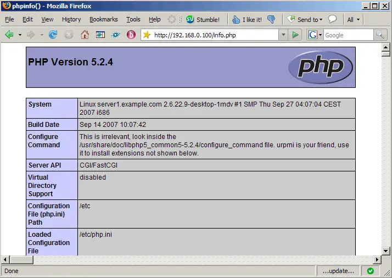
Task: Click the StumbleUpon Stumble! button
Action: (x=203, y=20)
